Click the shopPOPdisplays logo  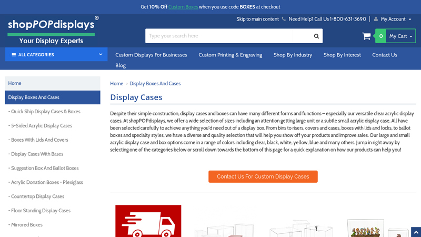[53, 31]
